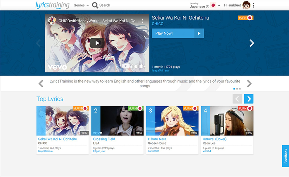Screen dimensions: 289x177
Task: Click #JPN tag on rank 1 card
Action: [81, 109]
